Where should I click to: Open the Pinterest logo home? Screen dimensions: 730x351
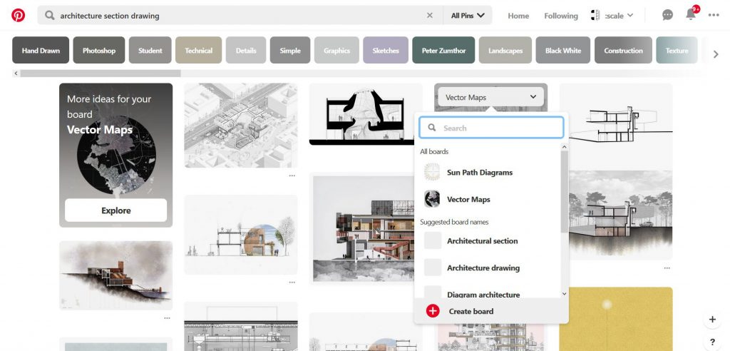point(18,16)
